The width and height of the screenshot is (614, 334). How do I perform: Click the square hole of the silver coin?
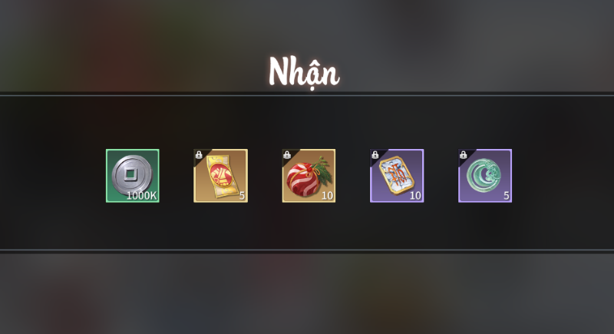tap(130, 174)
